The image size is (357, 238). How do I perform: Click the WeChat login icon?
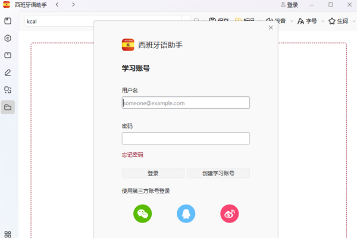143,214
